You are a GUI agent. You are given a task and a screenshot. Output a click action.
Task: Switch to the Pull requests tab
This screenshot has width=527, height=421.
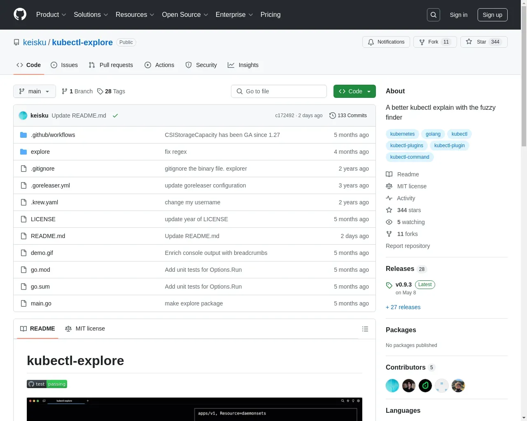point(111,65)
